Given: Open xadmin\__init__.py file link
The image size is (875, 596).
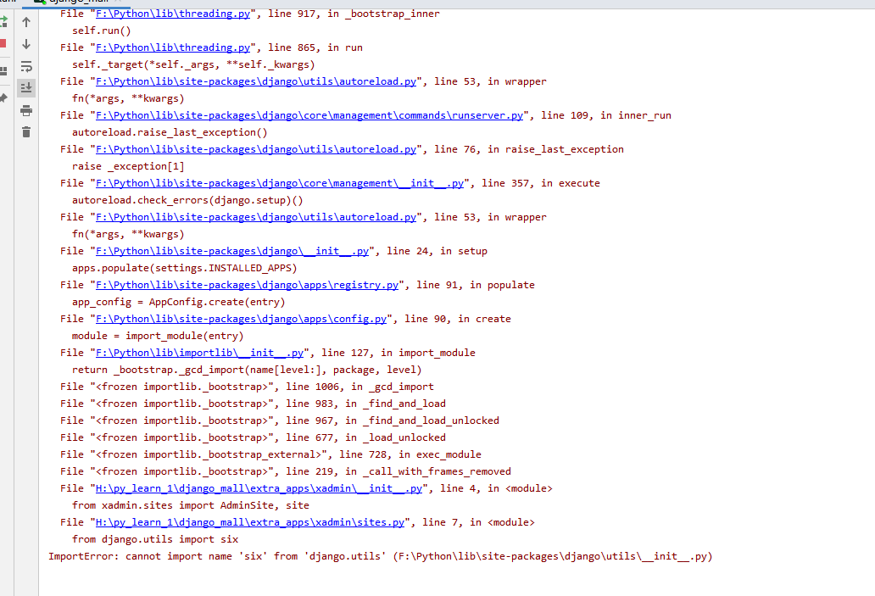Looking at the screenshot, I should (259, 488).
